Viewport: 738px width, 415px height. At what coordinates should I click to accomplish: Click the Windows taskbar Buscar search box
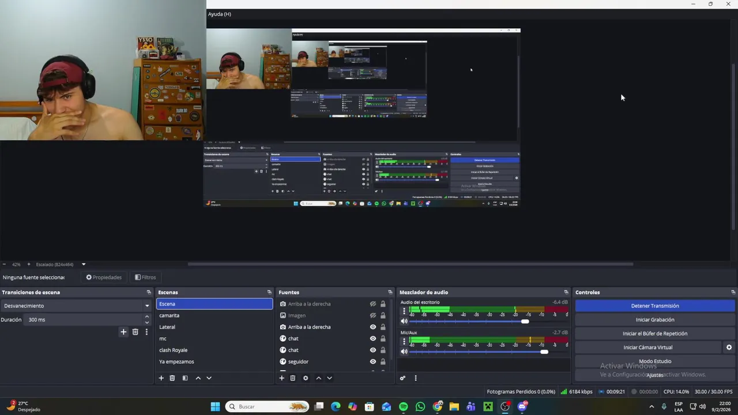(267, 407)
